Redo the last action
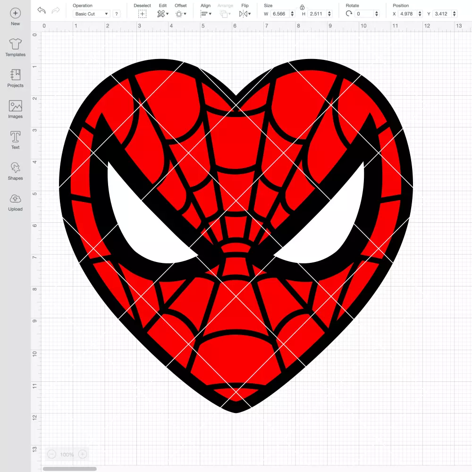The height and width of the screenshot is (472, 472). tap(56, 10)
